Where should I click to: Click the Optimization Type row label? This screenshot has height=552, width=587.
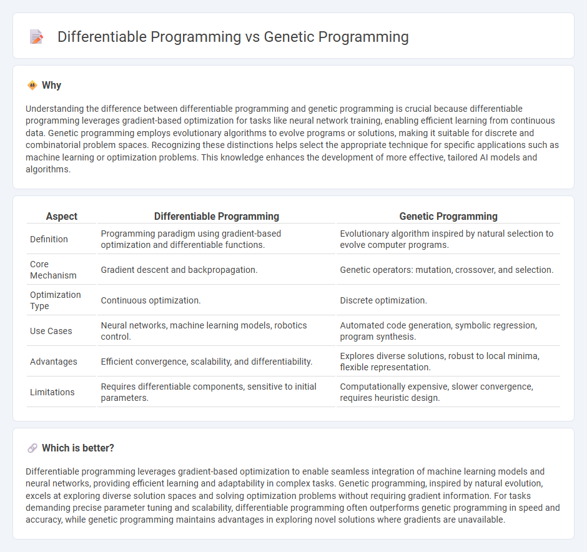[x=56, y=300]
